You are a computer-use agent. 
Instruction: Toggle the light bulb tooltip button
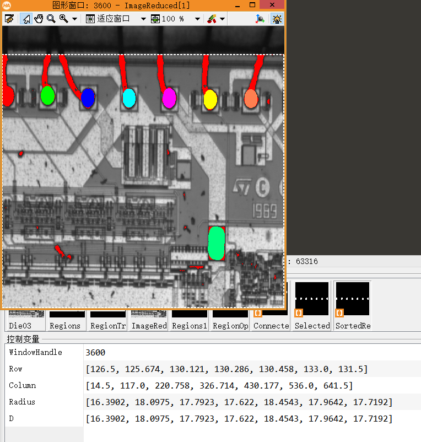click(x=277, y=19)
